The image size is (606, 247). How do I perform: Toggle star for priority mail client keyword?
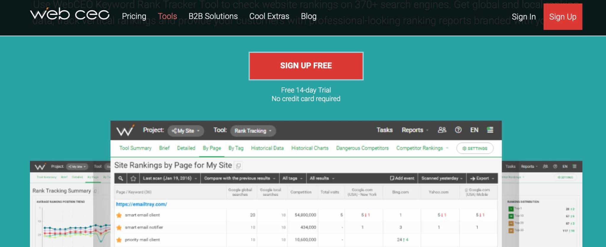[119, 240]
